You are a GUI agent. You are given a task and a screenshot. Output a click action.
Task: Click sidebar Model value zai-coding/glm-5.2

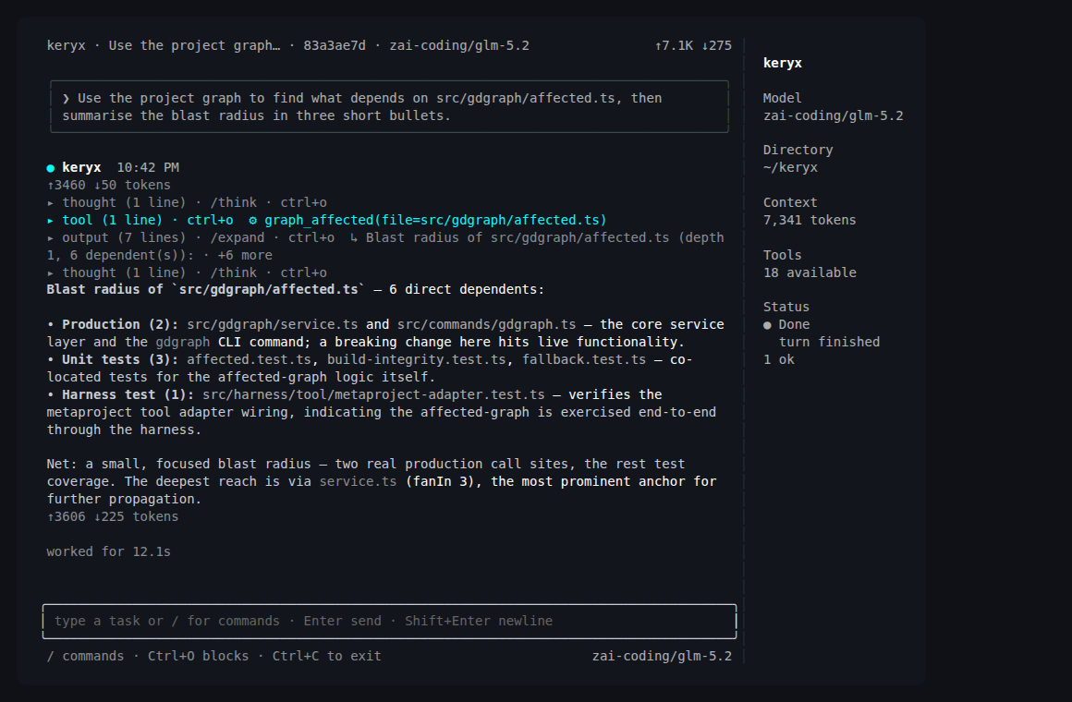tap(833, 115)
